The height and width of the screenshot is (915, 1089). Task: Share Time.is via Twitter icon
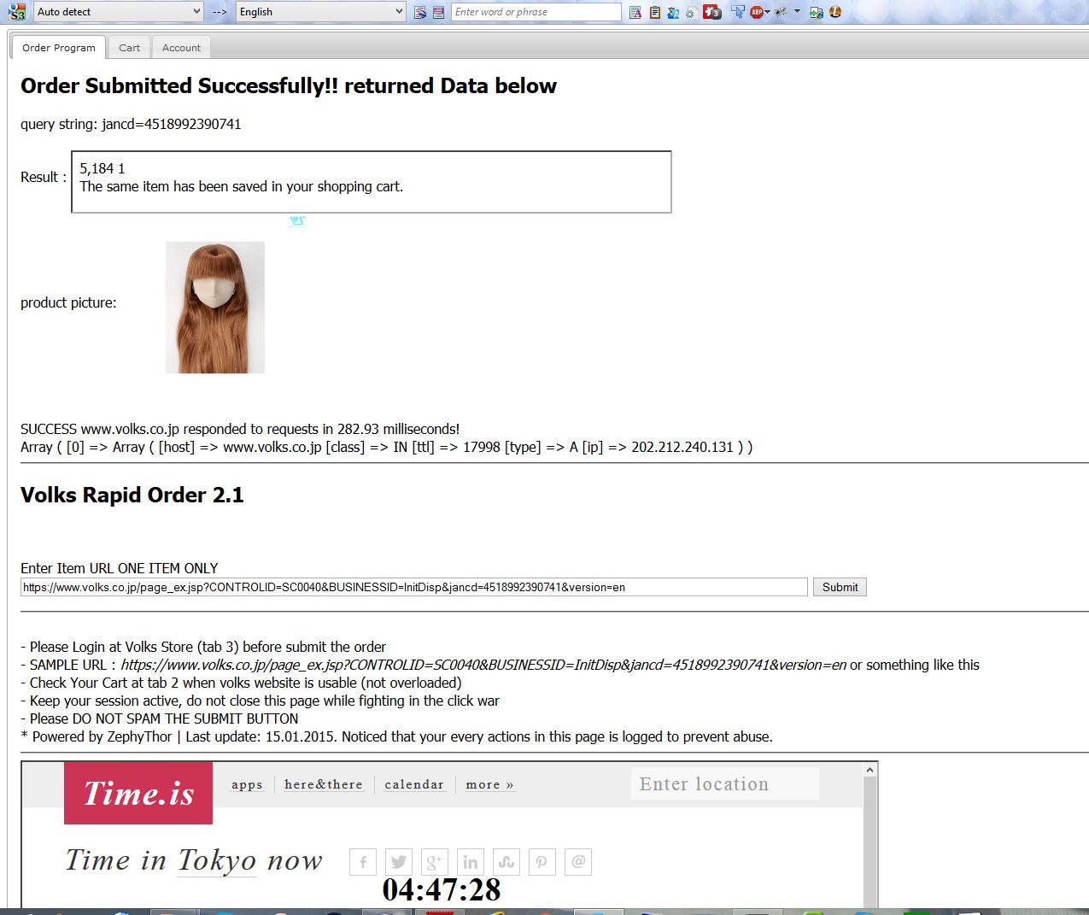point(399,861)
